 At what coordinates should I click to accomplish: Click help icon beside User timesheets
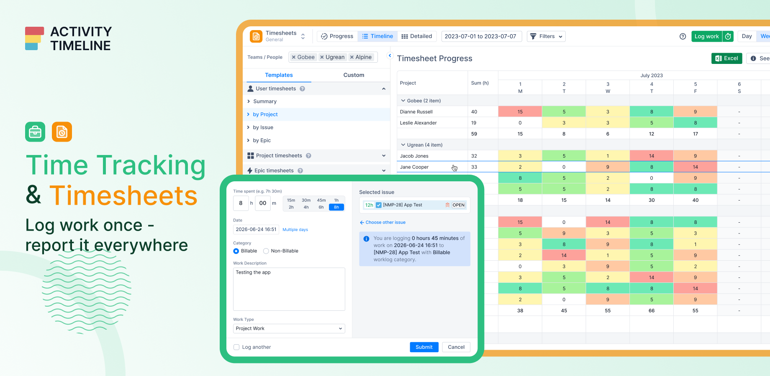[303, 89]
